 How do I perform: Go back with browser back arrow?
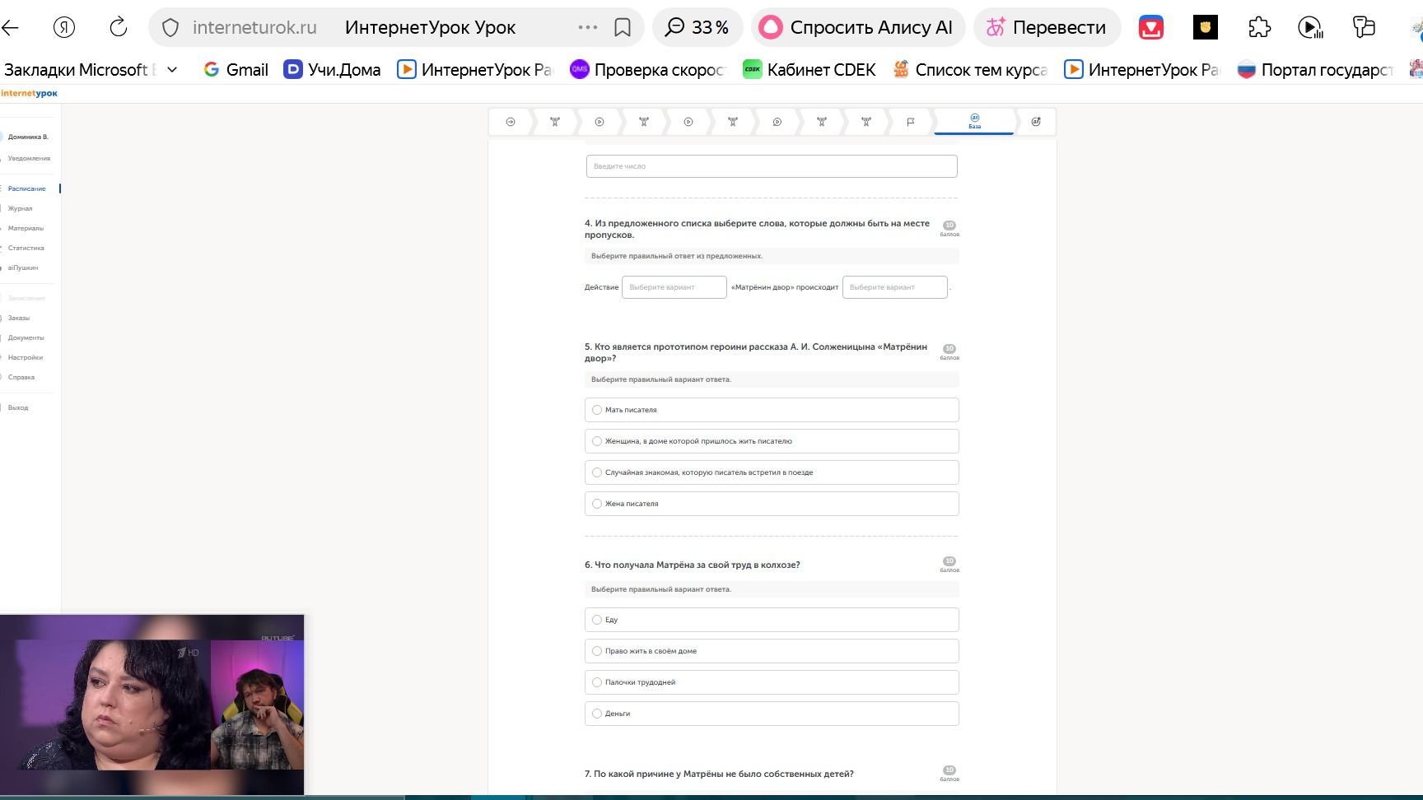[10, 27]
